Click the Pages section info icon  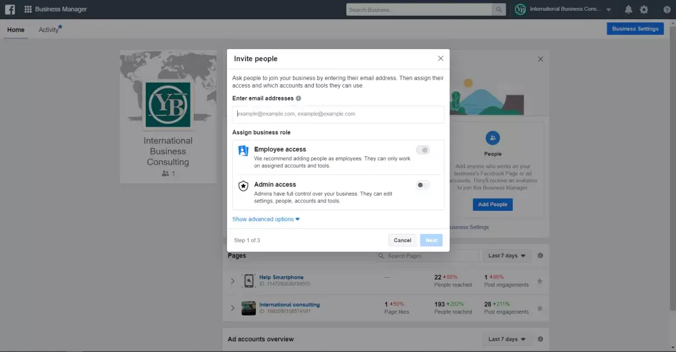[x=540, y=256]
